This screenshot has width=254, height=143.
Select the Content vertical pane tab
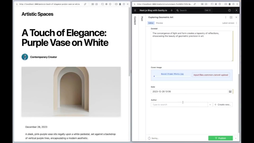[135, 21]
